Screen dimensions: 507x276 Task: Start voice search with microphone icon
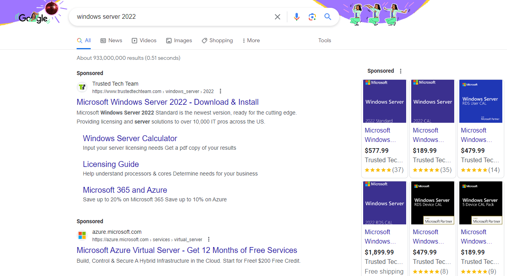[297, 17]
